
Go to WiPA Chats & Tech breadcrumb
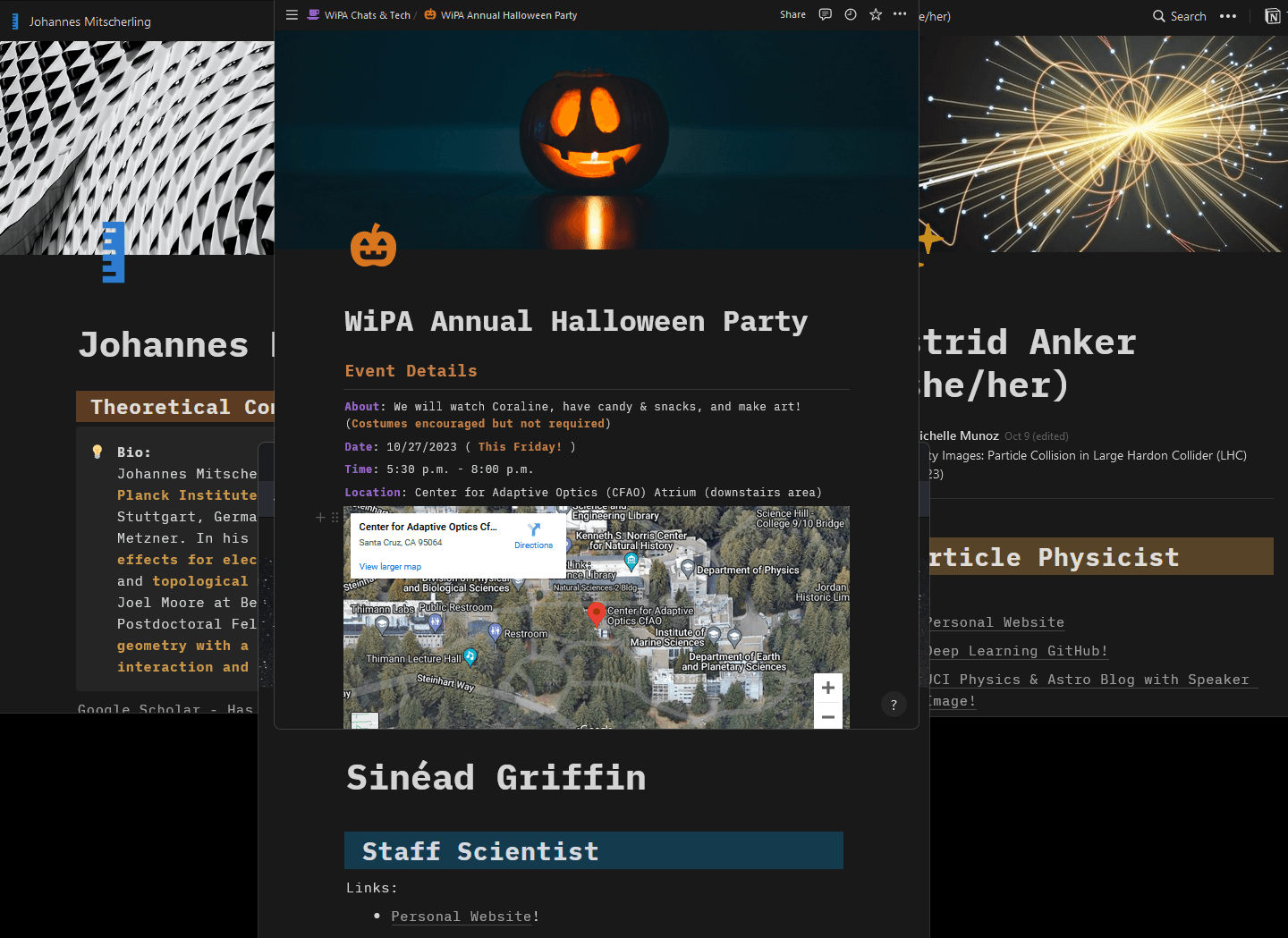click(x=367, y=15)
